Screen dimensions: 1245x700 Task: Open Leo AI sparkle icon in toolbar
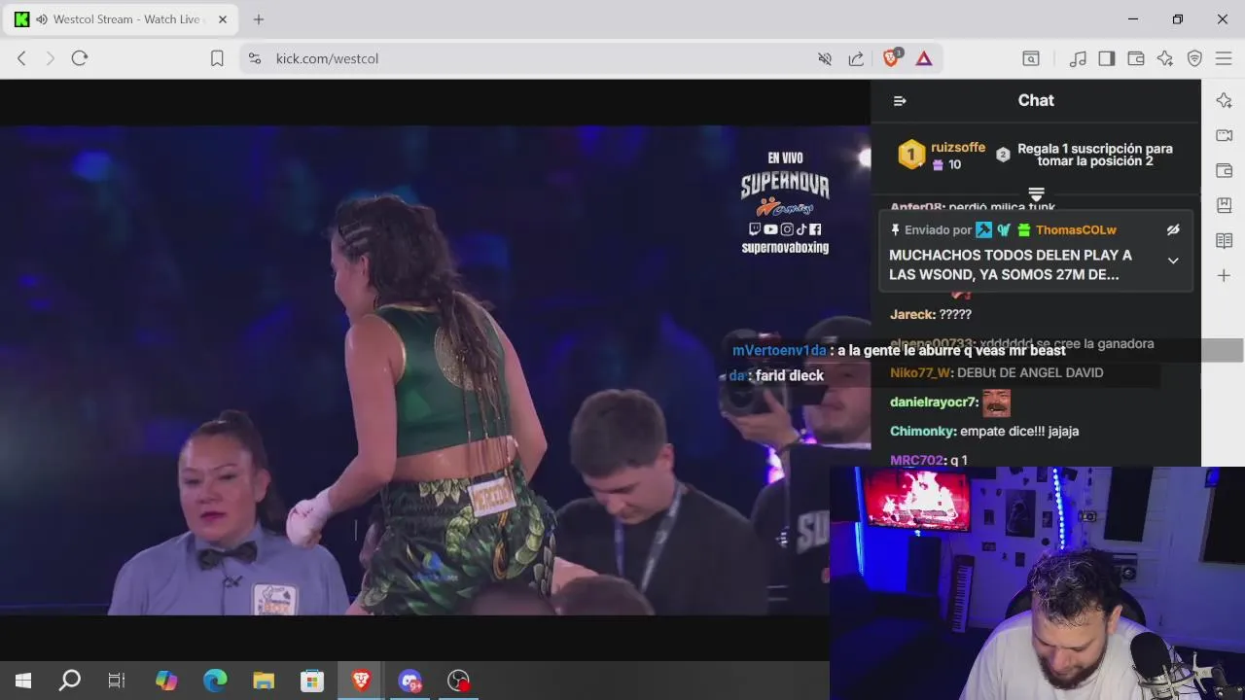pos(1165,58)
